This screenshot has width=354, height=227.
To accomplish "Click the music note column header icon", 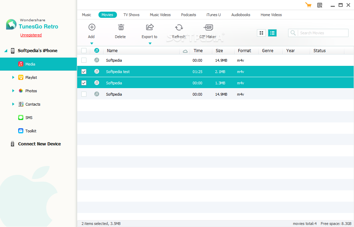I will click(97, 50).
